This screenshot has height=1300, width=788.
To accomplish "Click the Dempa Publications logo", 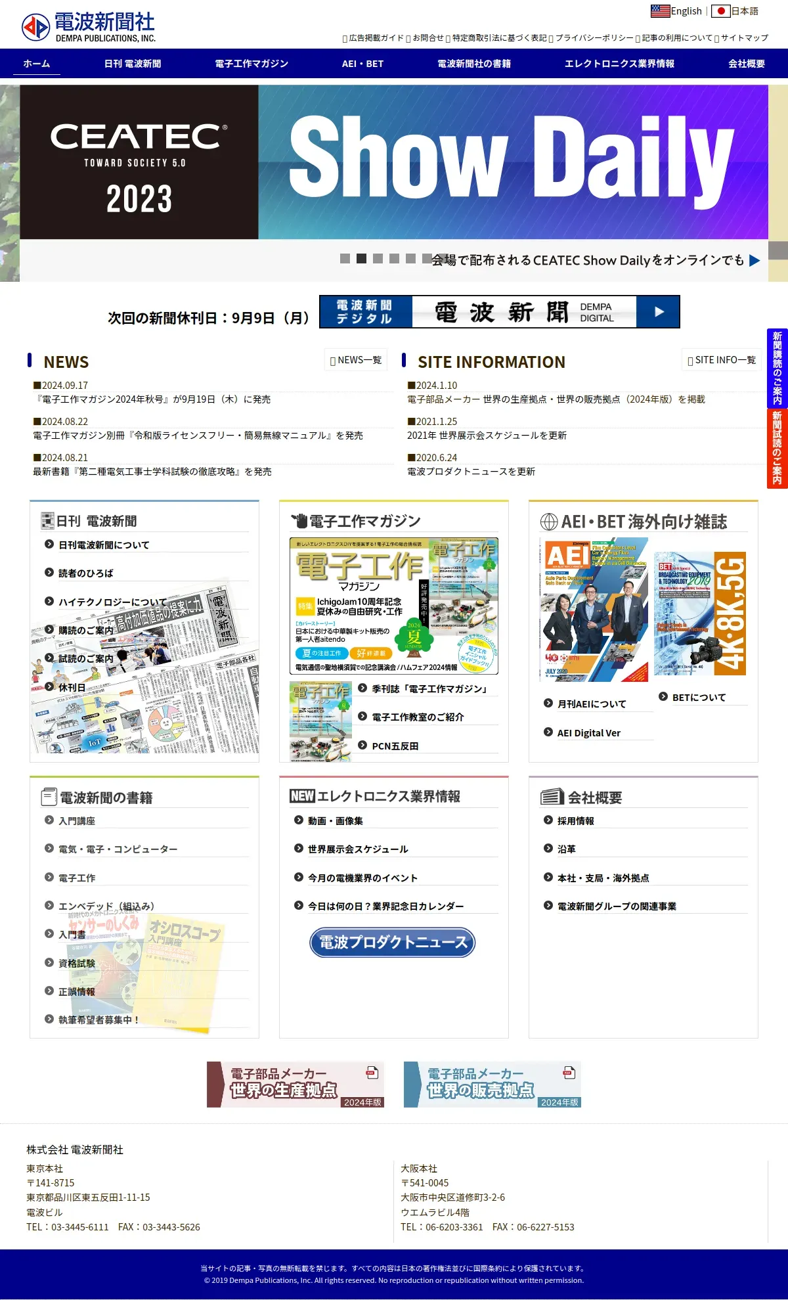I will coord(88,28).
